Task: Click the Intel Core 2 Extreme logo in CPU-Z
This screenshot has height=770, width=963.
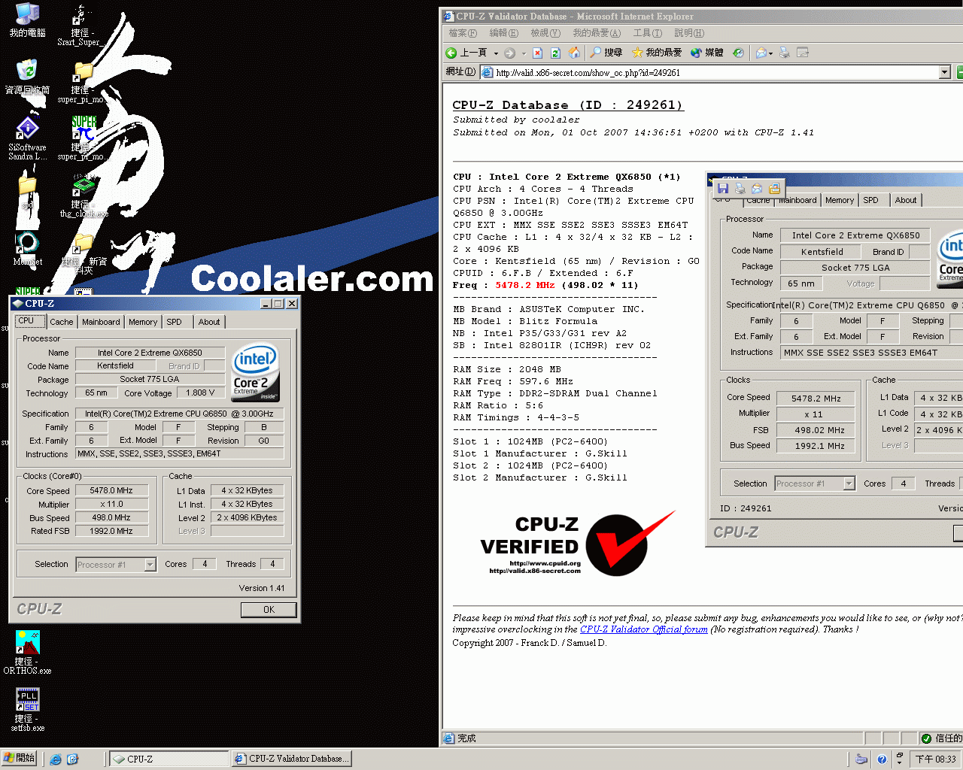Action: tap(256, 372)
